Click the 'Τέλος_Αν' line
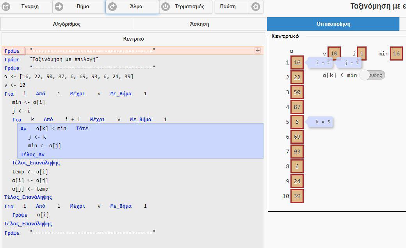The image size is (406, 248). 32,154
